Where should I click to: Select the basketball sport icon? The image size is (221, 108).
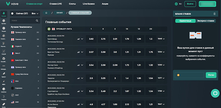pos(4,36)
